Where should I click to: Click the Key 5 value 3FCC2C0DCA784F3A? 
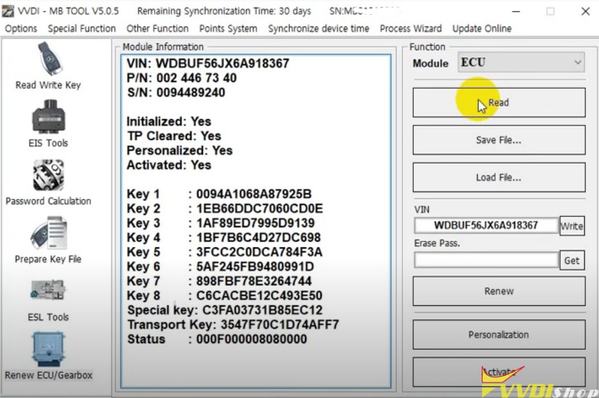pyautogui.click(x=259, y=252)
